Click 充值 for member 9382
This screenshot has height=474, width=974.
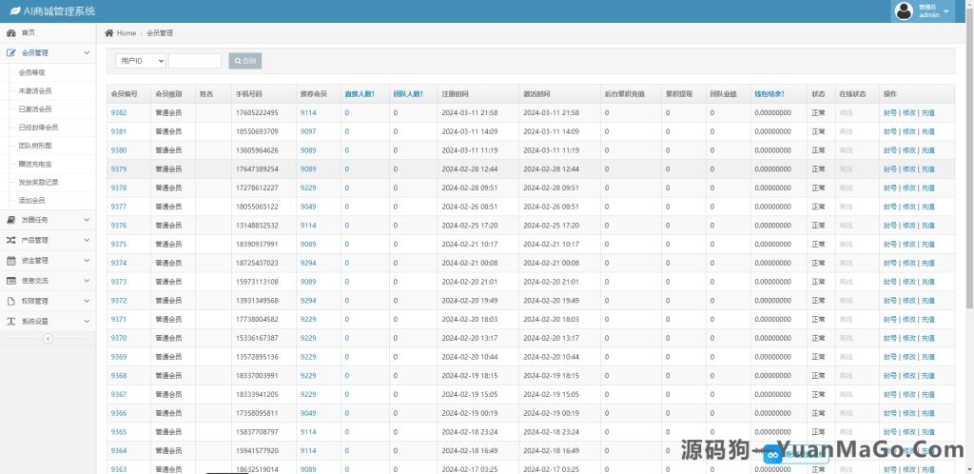927,113
